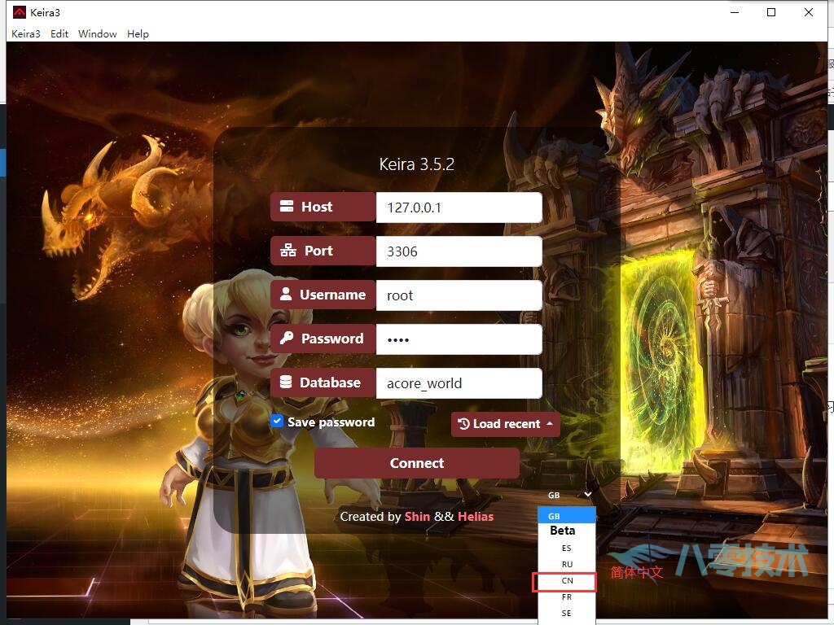Toggle the Save password checkbox
The height and width of the screenshot is (625, 834).
(277, 422)
